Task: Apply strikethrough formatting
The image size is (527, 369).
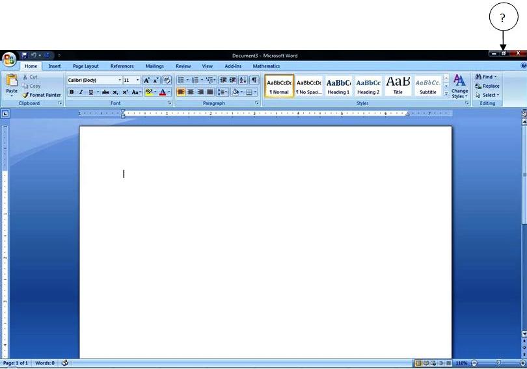Action: tap(105, 92)
